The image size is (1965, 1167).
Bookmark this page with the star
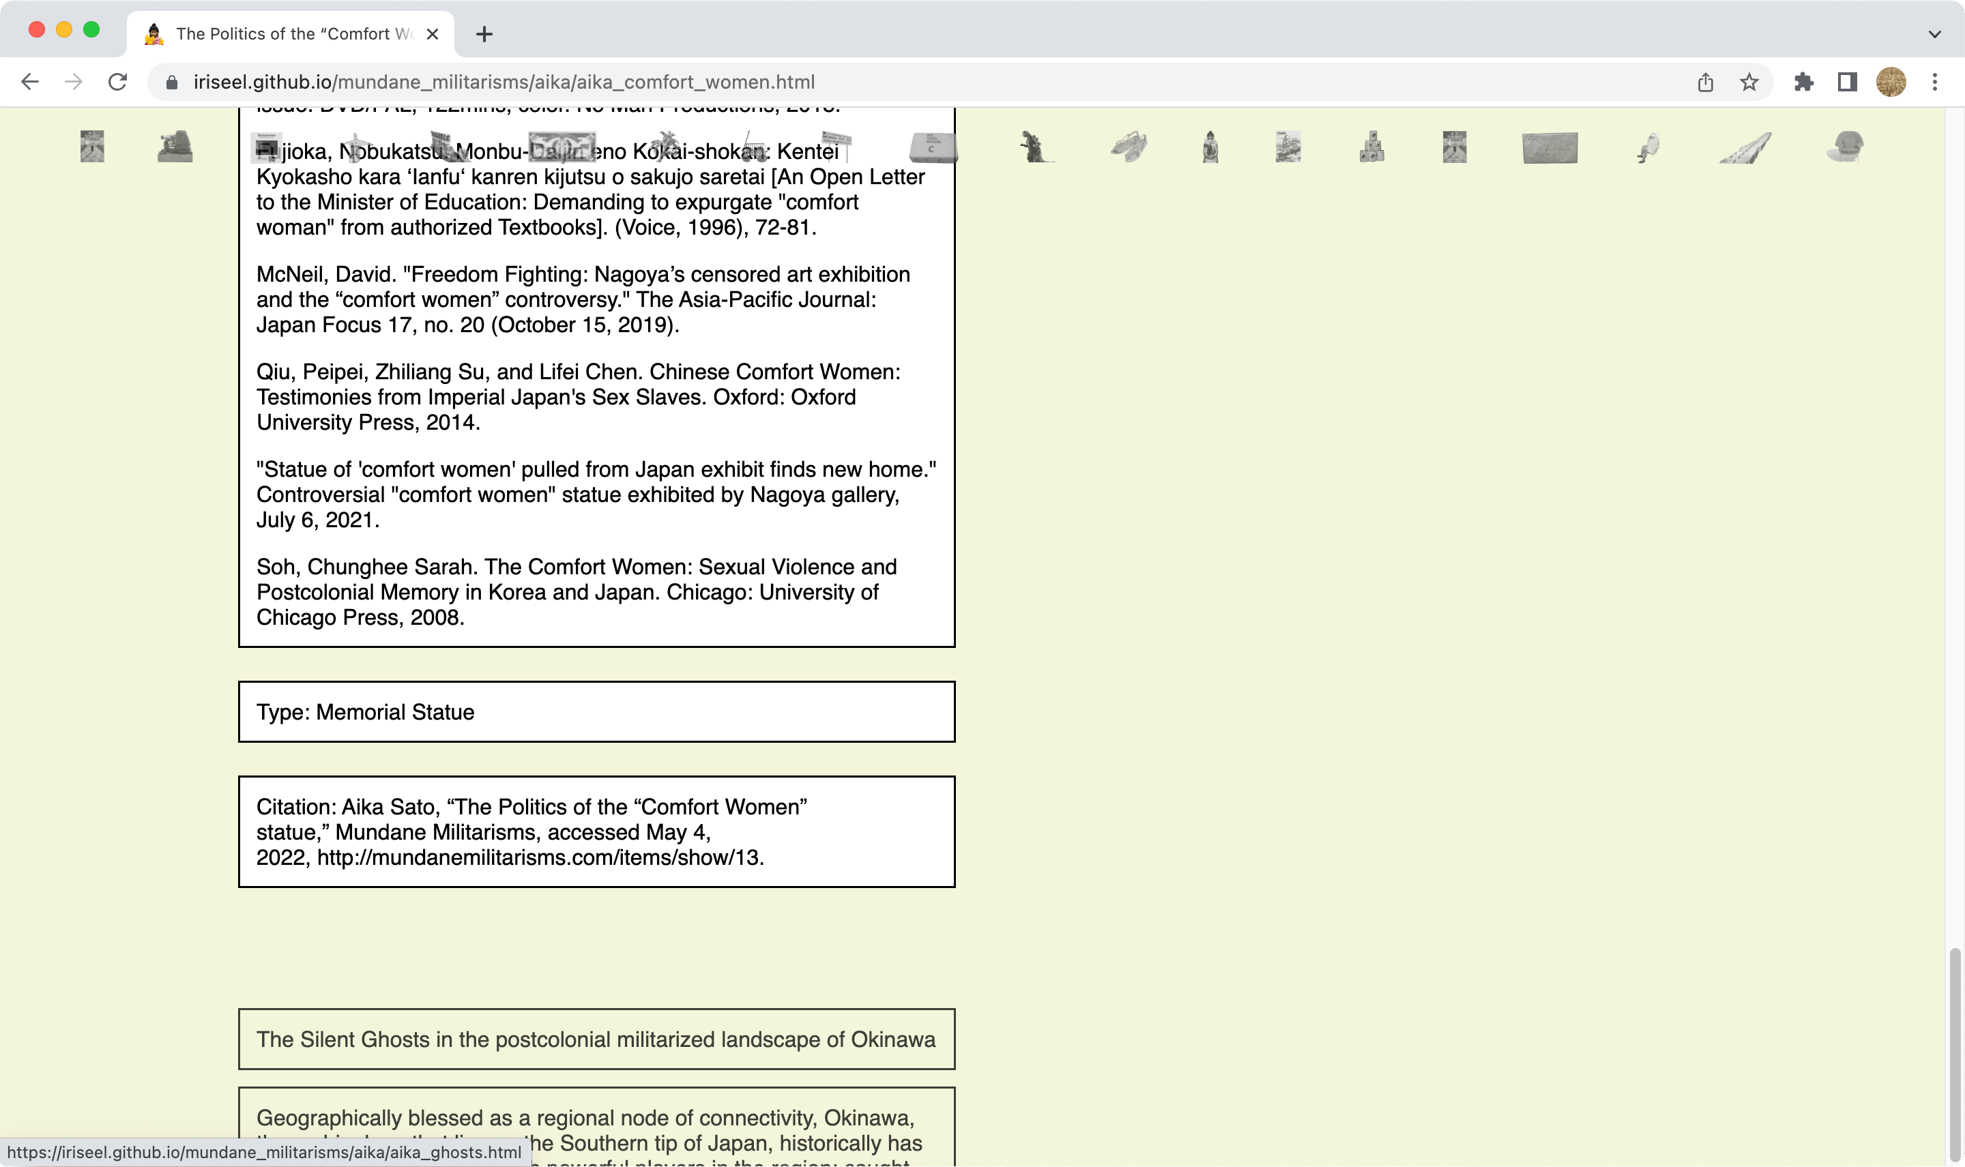tap(1748, 82)
